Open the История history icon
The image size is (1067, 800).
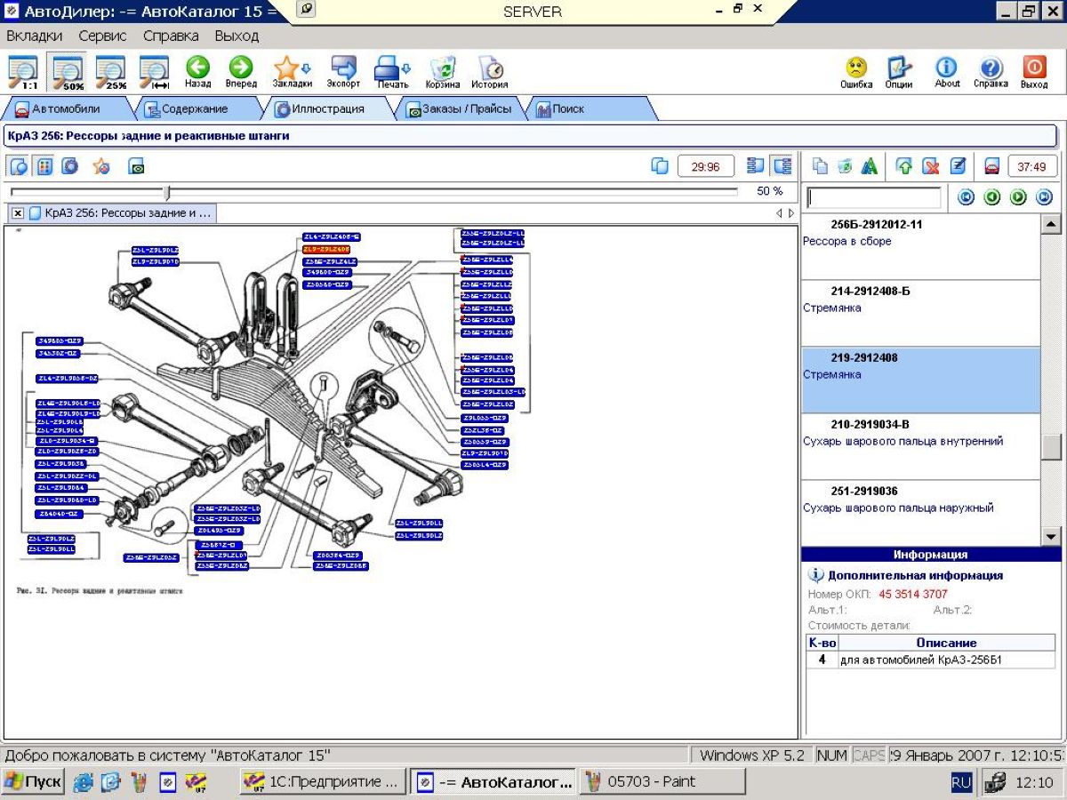[489, 72]
